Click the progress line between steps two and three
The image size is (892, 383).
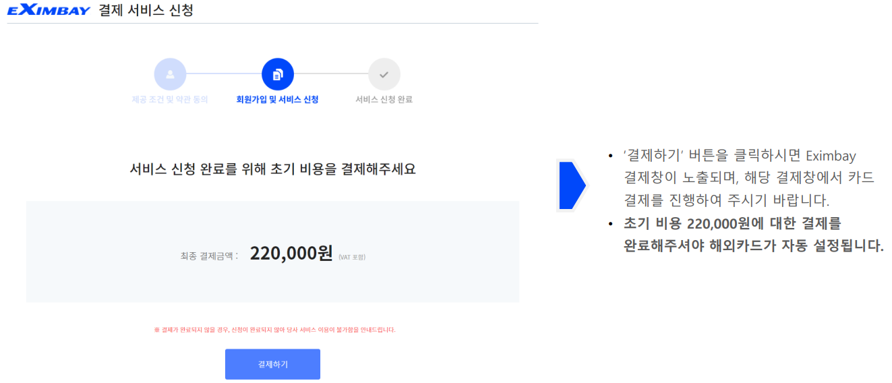tap(331, 74)
